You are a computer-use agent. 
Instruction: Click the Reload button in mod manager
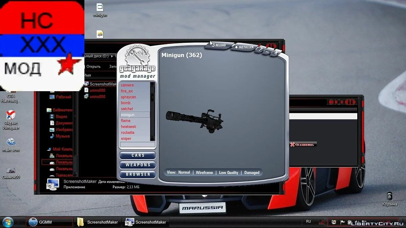[219, 45]
